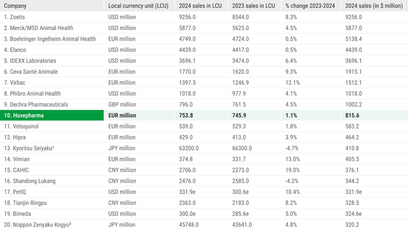This screenshot has width=408, height=230.
Task: Click the 2023 sales in LCU header
Action: 253,6
